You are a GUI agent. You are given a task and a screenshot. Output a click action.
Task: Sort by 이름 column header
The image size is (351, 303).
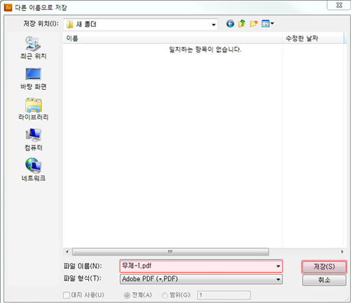tap(172, 38)
